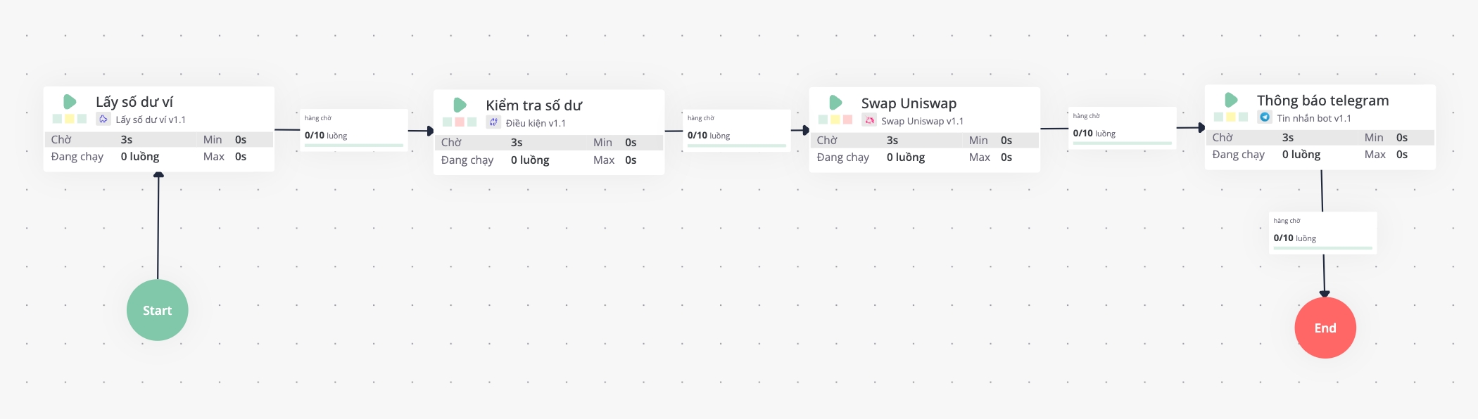Click queue progress bar before Thông báo telegram
The image size is (1478, 419).
click(1122, 143)
